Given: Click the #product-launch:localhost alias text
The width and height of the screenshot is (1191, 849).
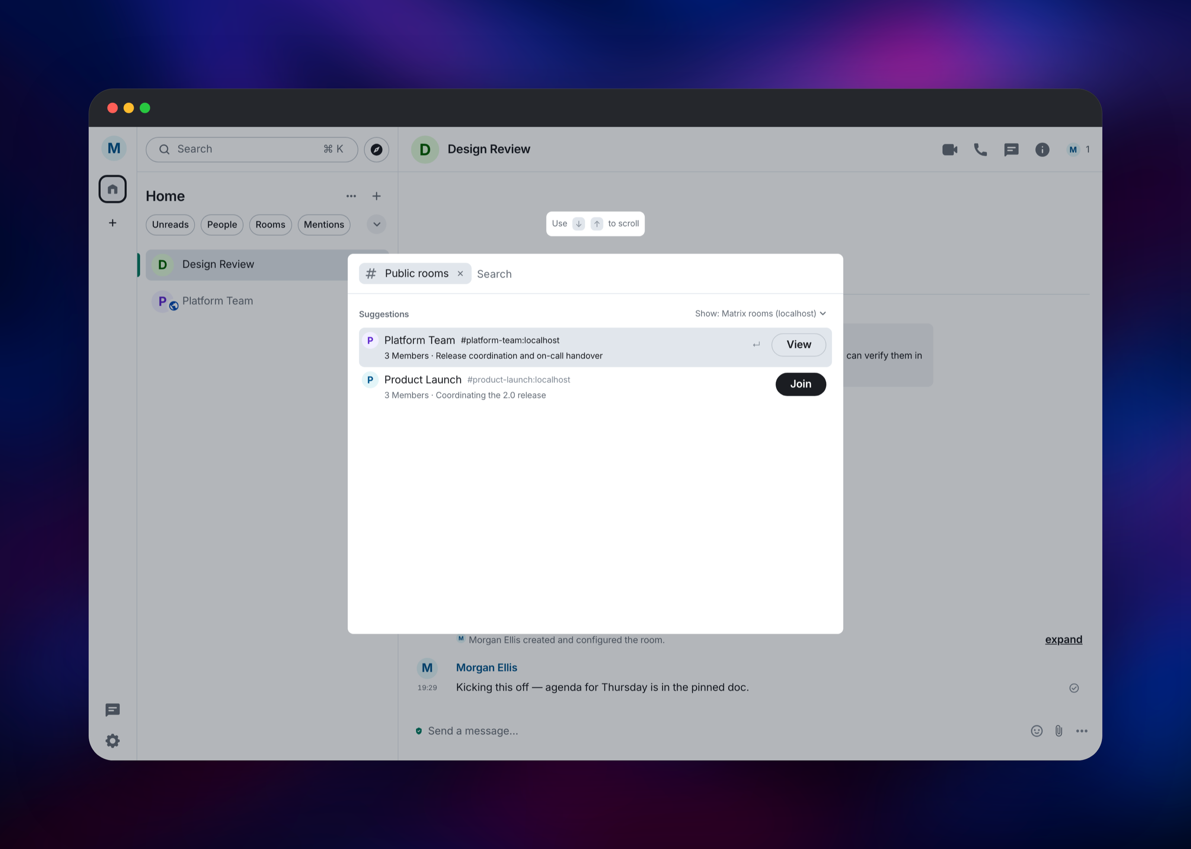Looking at the screenshot, I should coord(518,380).
